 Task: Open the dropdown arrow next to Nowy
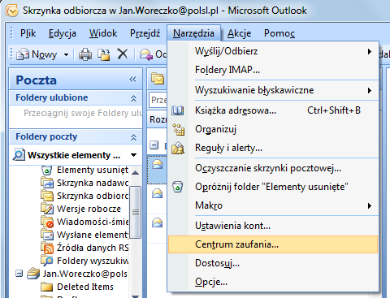click(66, 54)
